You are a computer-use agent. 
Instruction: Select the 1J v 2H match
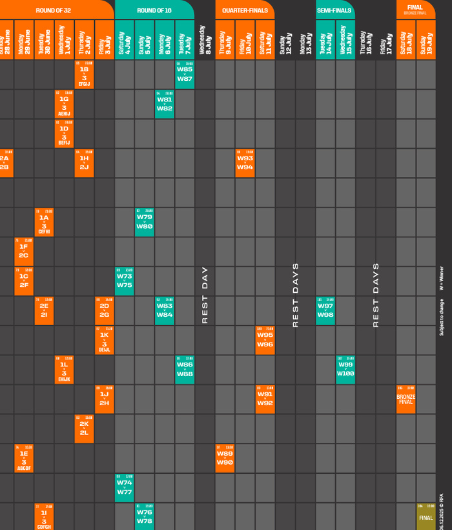coord(104,399)
